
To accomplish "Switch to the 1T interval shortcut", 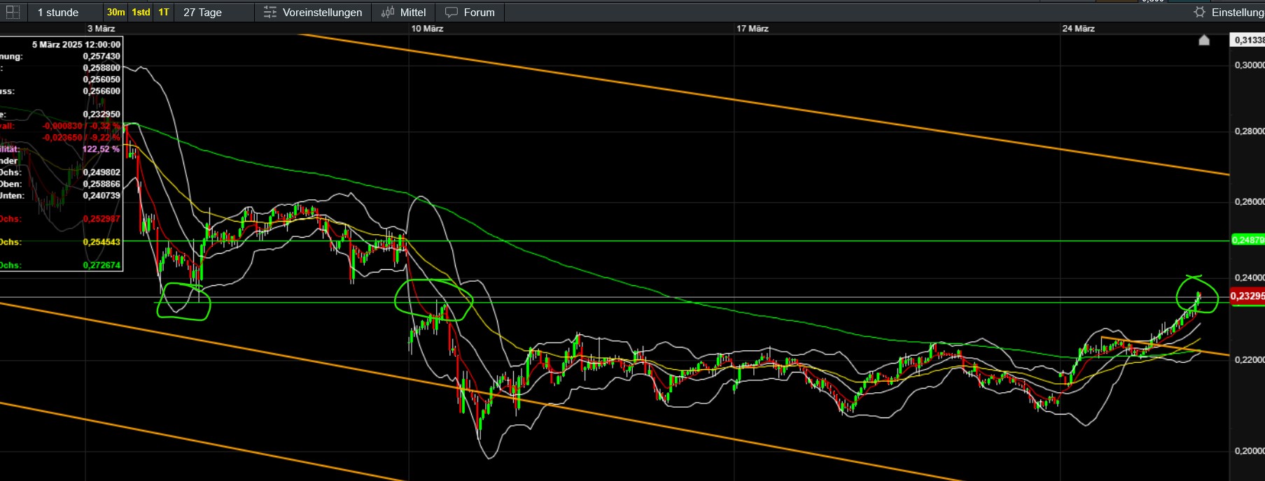I will 164,12.
